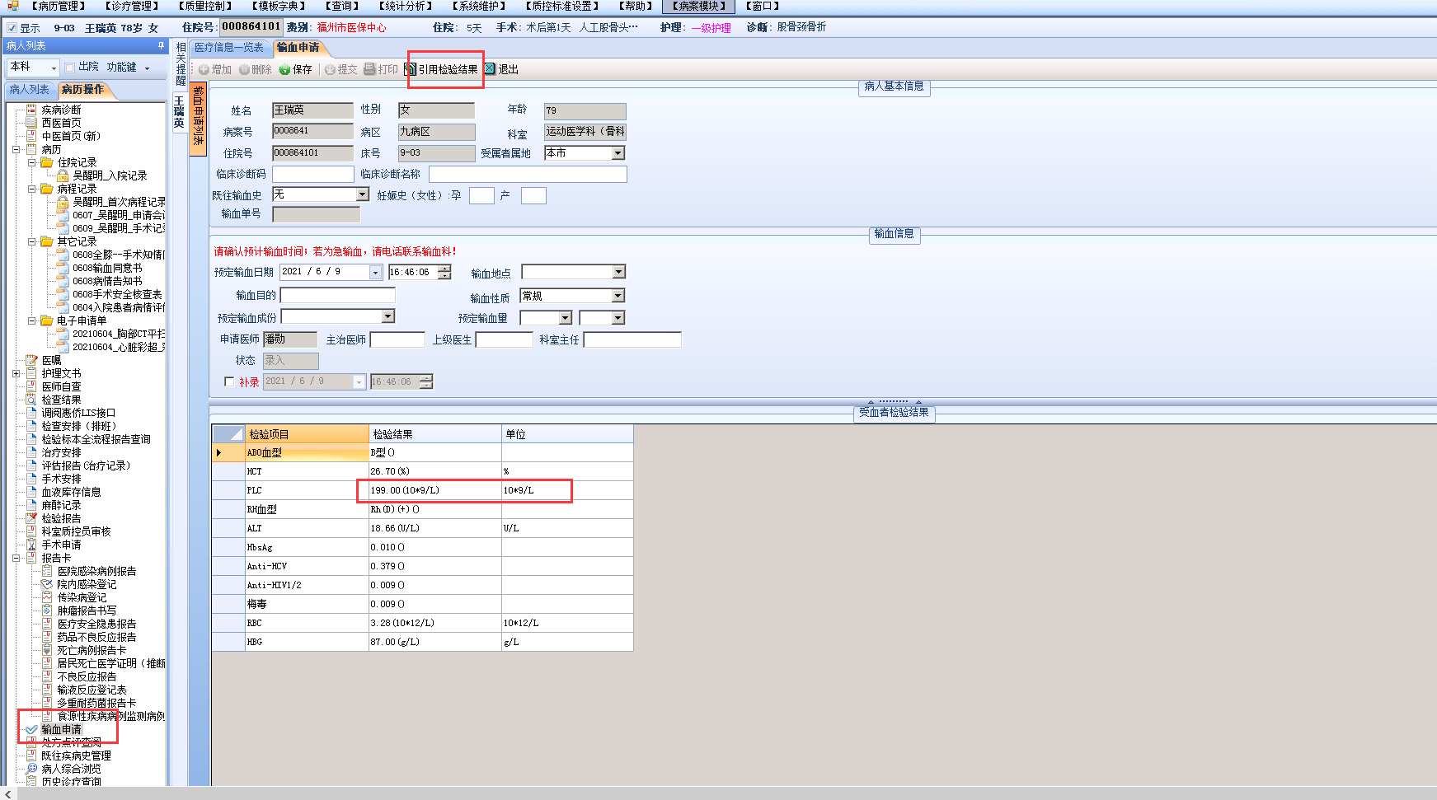The width and height of the screenshot is (1437, 800).
Task: Click the 临床诊断码 input field
Action: (x=313, y=174)
